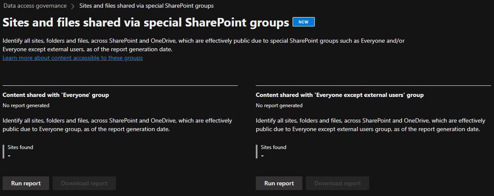
Task: Click the NEW badge next to the title
Action: coord(303,22)
